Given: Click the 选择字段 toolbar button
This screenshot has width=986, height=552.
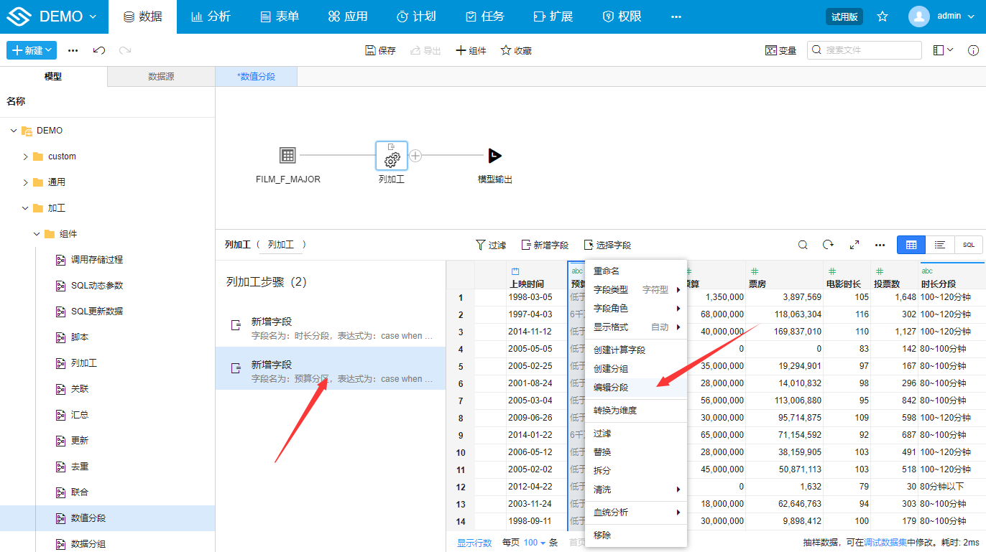Looking at the screenshot, I should [x=607, y=245].
